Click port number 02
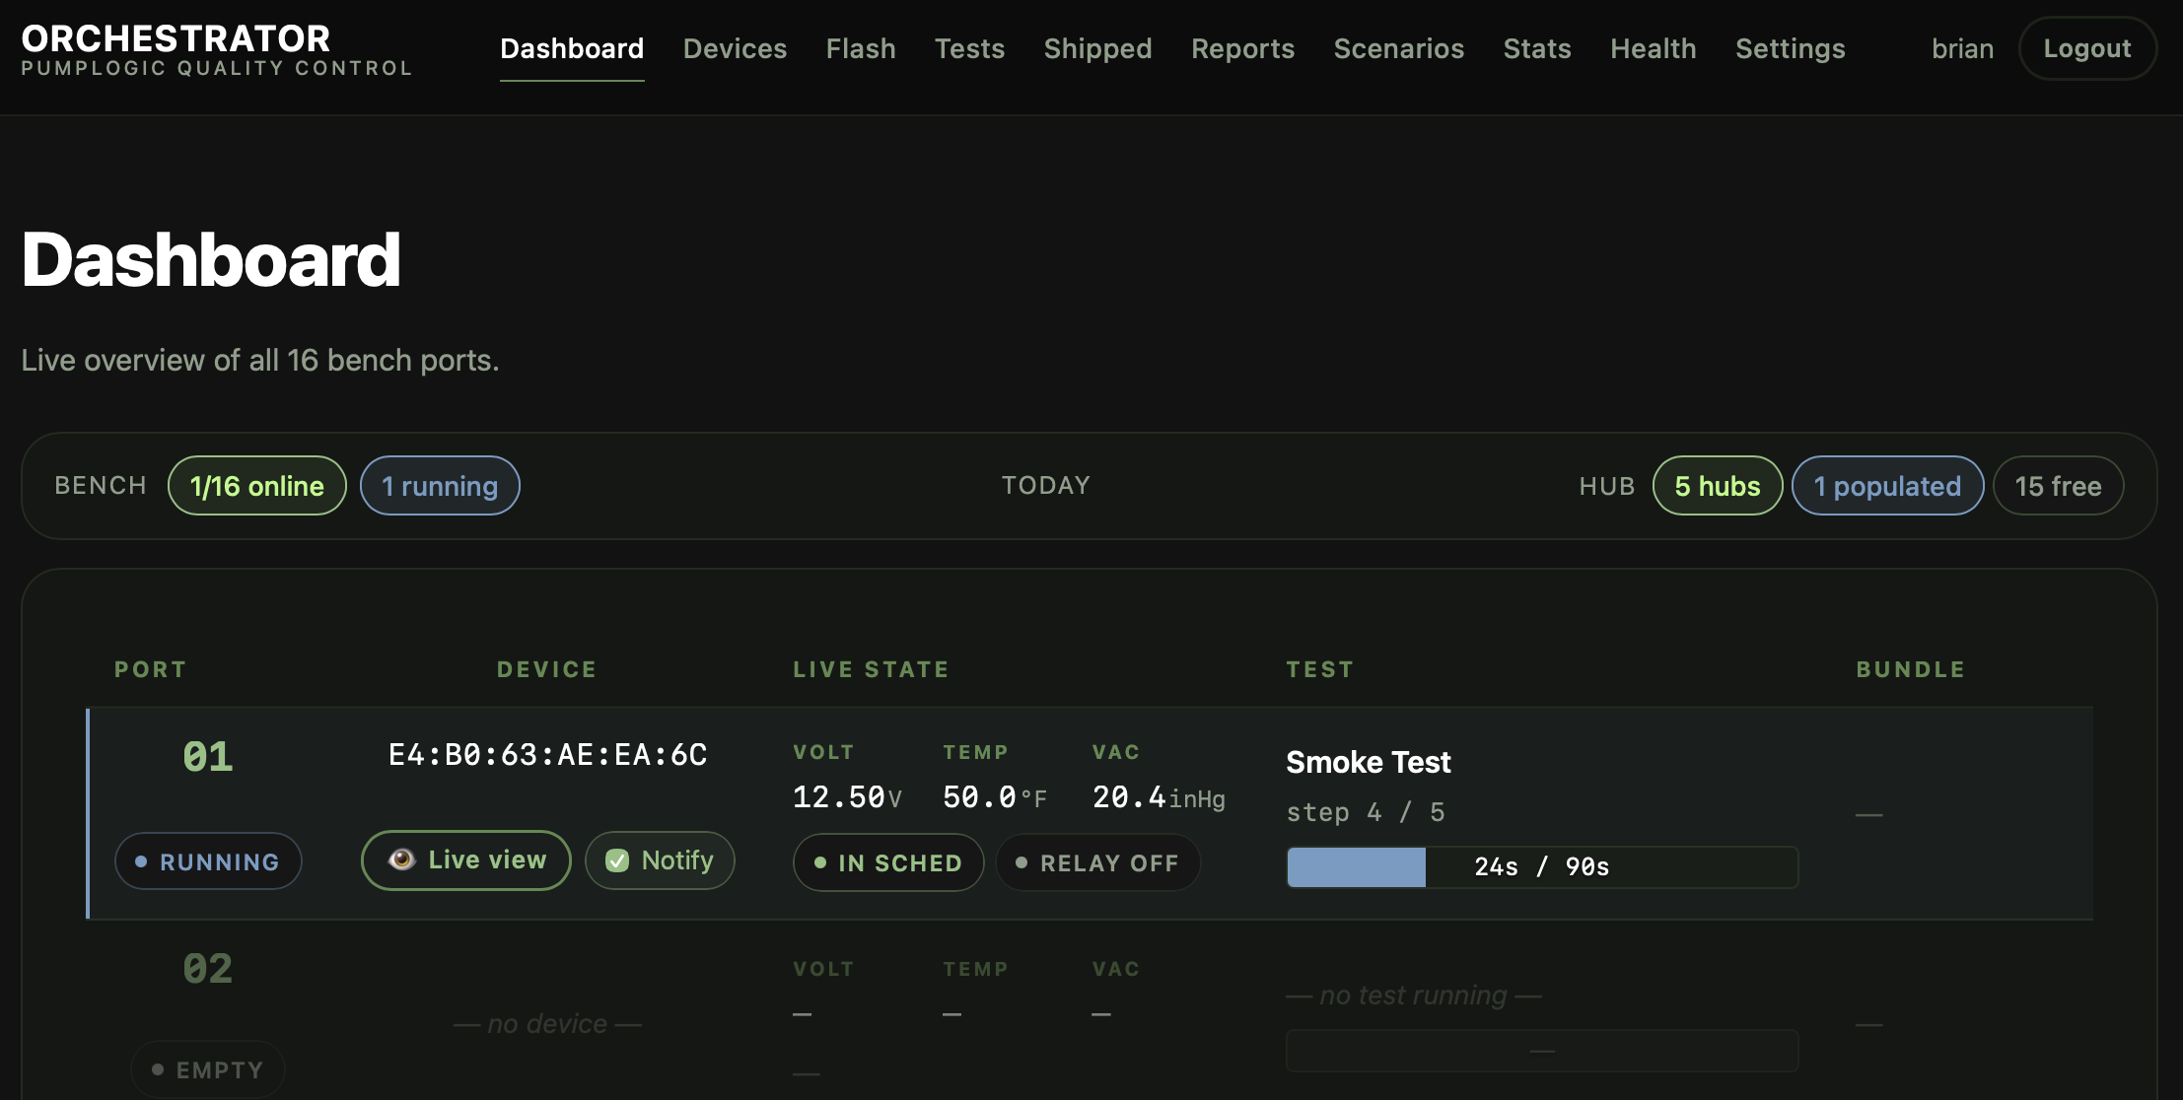The height and width of the screenshot is (1100, 2183). 208,969
